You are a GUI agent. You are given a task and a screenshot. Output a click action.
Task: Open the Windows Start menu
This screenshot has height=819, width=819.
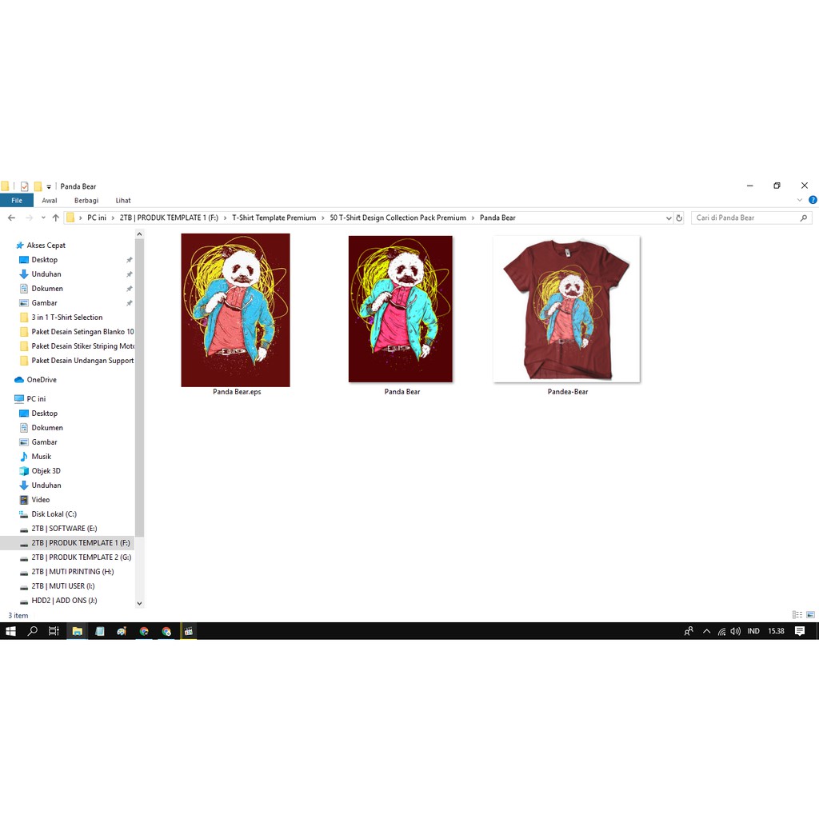pyautogui.click(x=10, y=631)
